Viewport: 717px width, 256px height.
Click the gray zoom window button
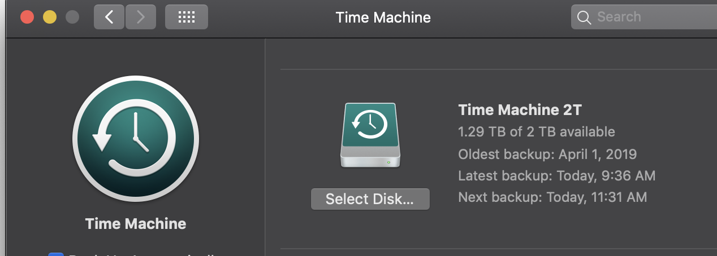[72, 17]
